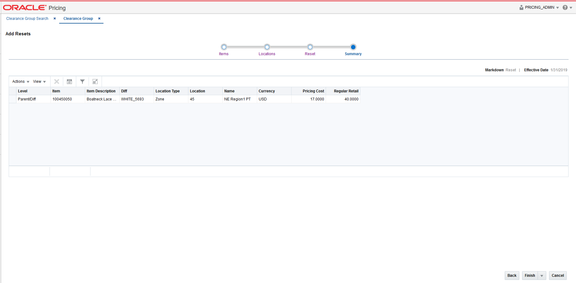Click the Markdown Reset label
This screenshot has height=283, width=576.
(x=500, y=70)
